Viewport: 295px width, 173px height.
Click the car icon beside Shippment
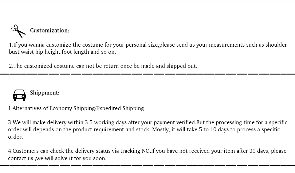click(x=19, y=95)
